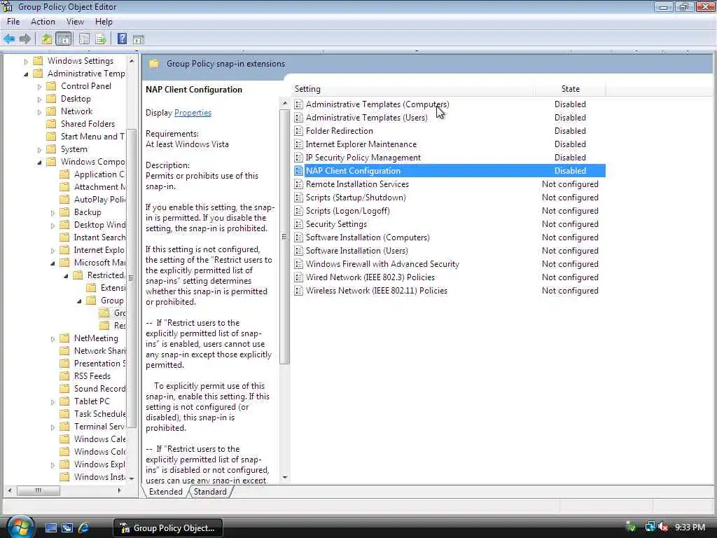Expand the Terminal Services tree node

tap(53, 427)
